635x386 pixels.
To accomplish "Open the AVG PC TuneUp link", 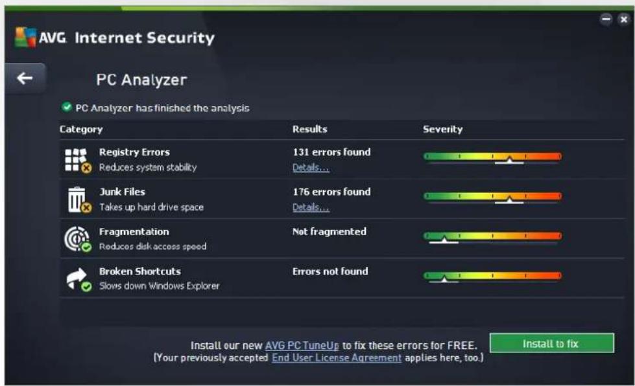I will tap(302, 346).
